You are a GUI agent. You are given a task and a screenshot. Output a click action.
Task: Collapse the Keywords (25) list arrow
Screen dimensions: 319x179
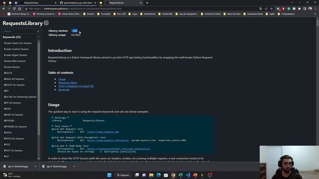(38, 37)
